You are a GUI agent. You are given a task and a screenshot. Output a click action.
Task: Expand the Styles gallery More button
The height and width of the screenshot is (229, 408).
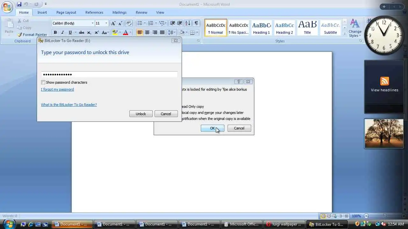click(345, 33)
